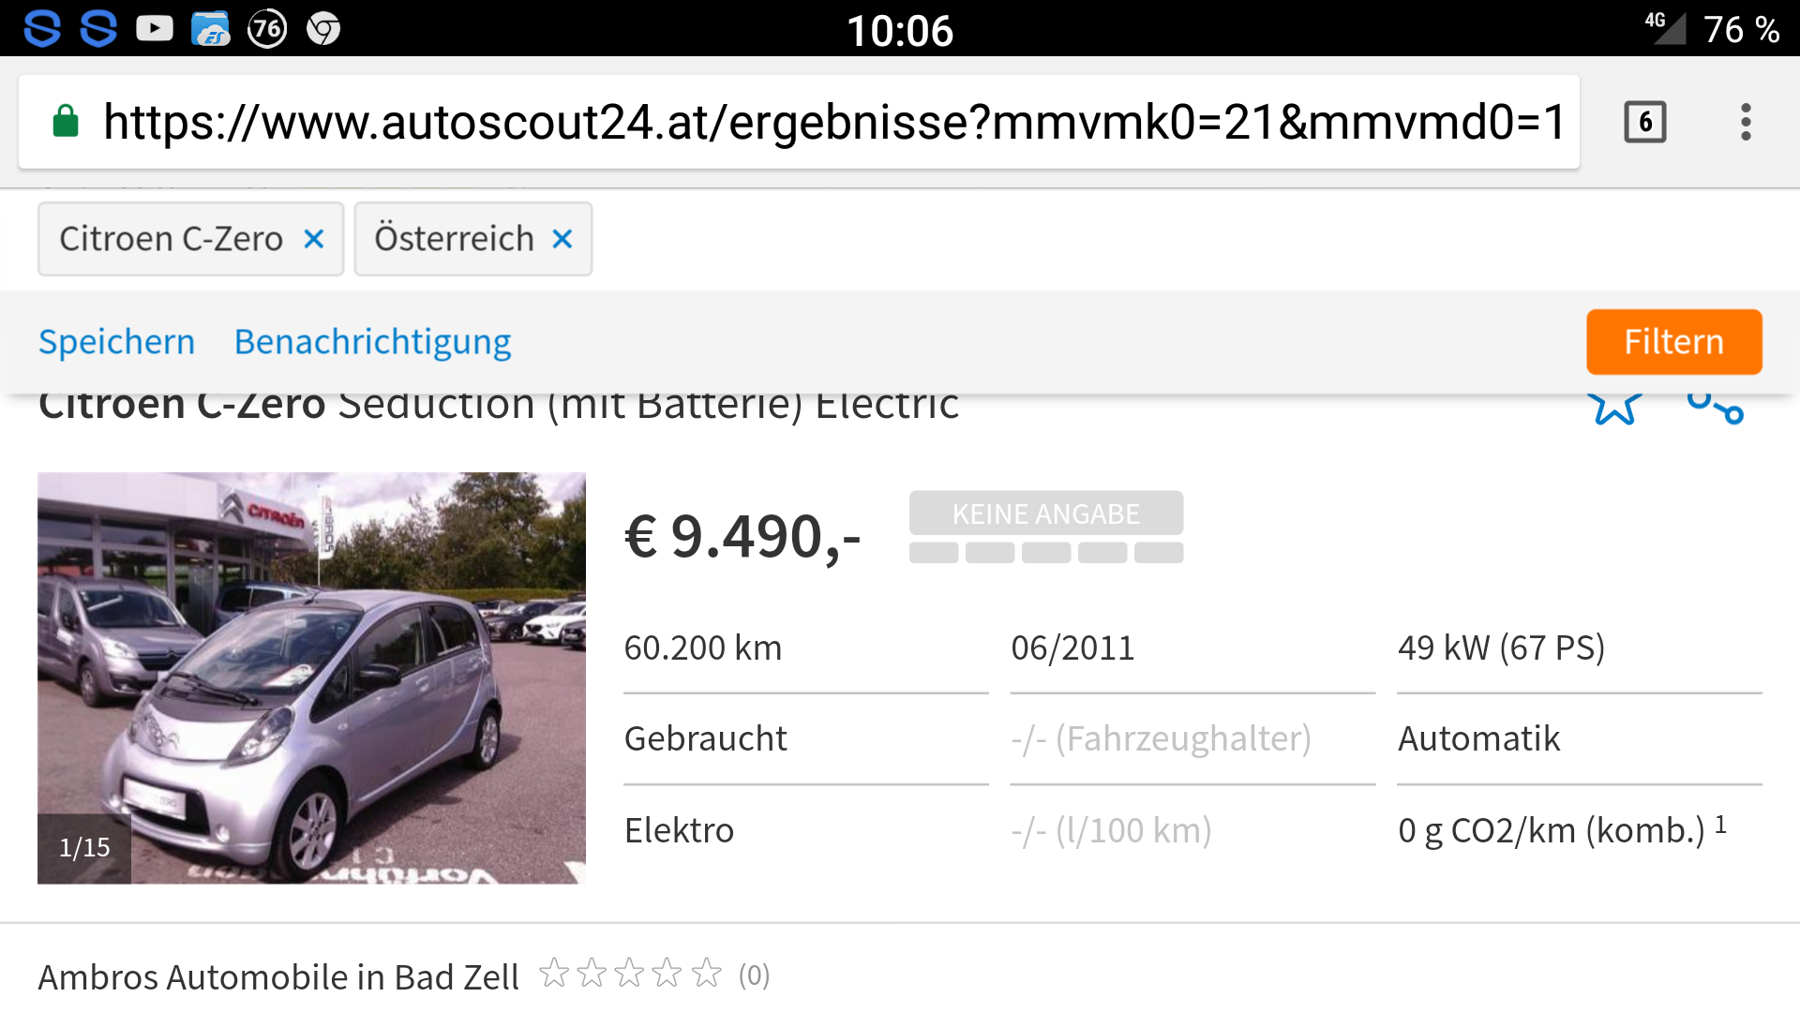Image resolution: width=1800 pixels, height=1012 pixels.
Task: Click the Speichern link
Action: click(x=116, y=342)
